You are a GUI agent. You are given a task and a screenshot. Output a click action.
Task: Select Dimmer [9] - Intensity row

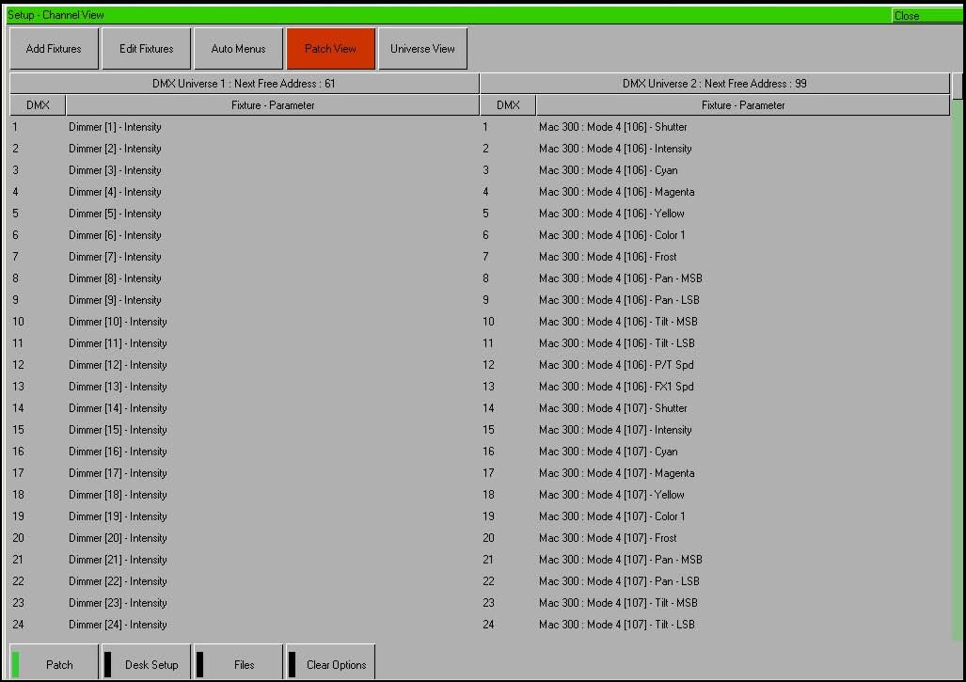pyautogui.click(x=244, y=300)
